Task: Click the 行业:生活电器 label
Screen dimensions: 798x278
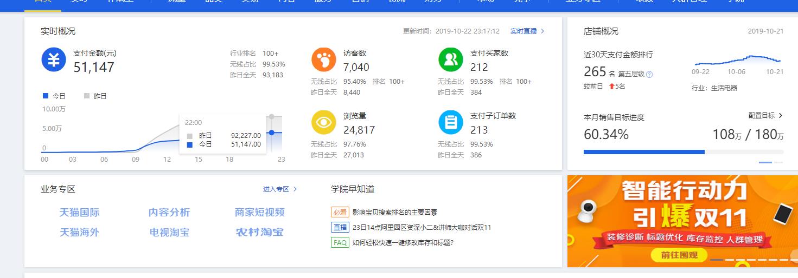Action: pos(714,88)
